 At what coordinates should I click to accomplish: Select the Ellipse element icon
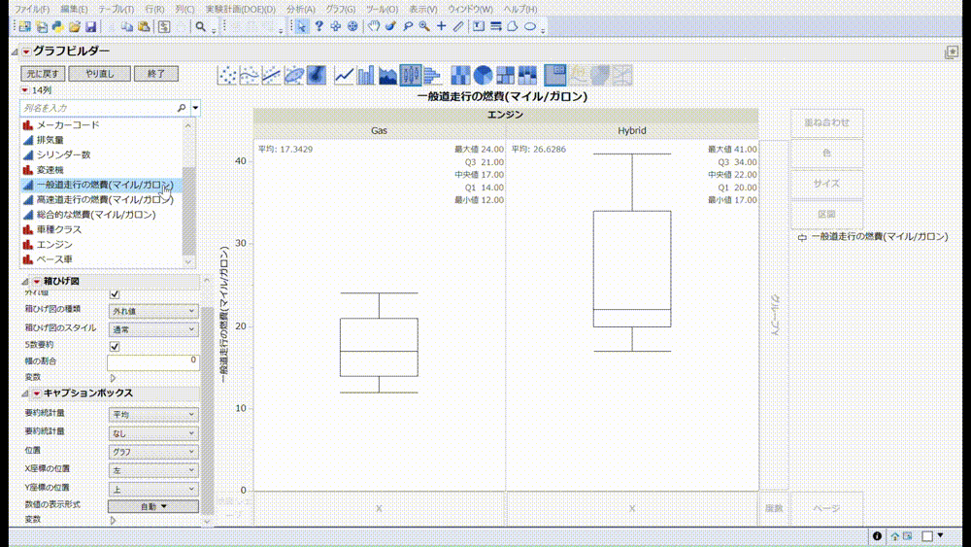point(293,76)
